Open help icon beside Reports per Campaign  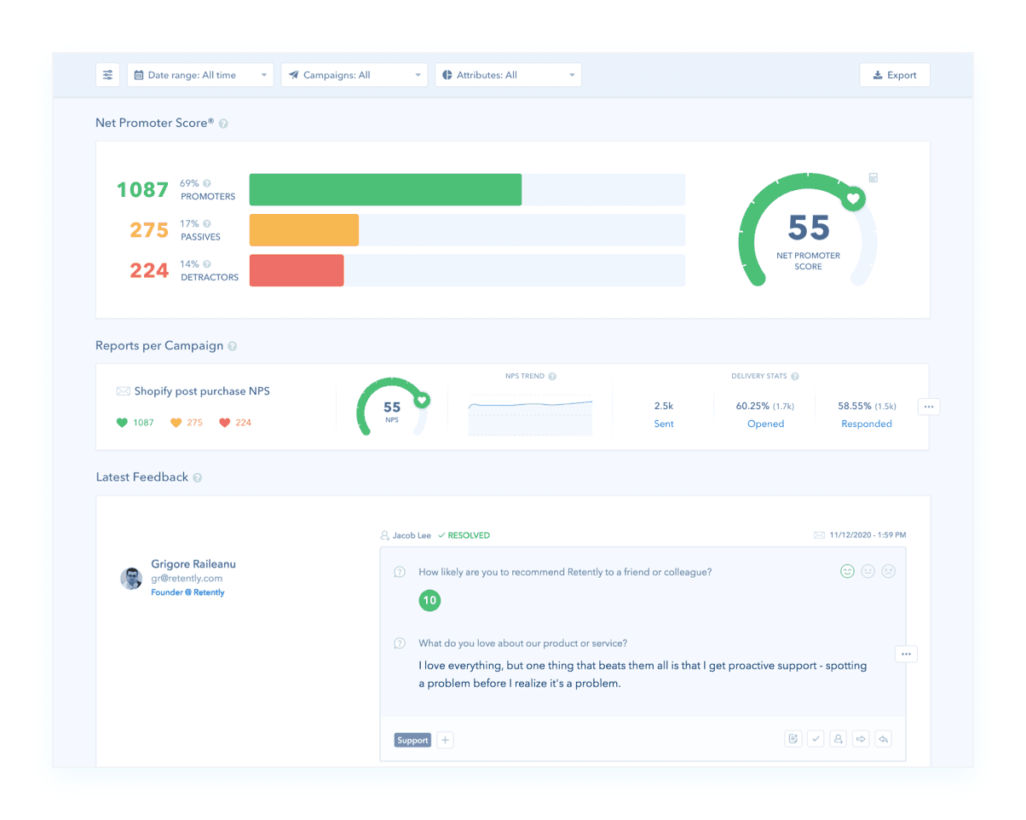(233, 346)
